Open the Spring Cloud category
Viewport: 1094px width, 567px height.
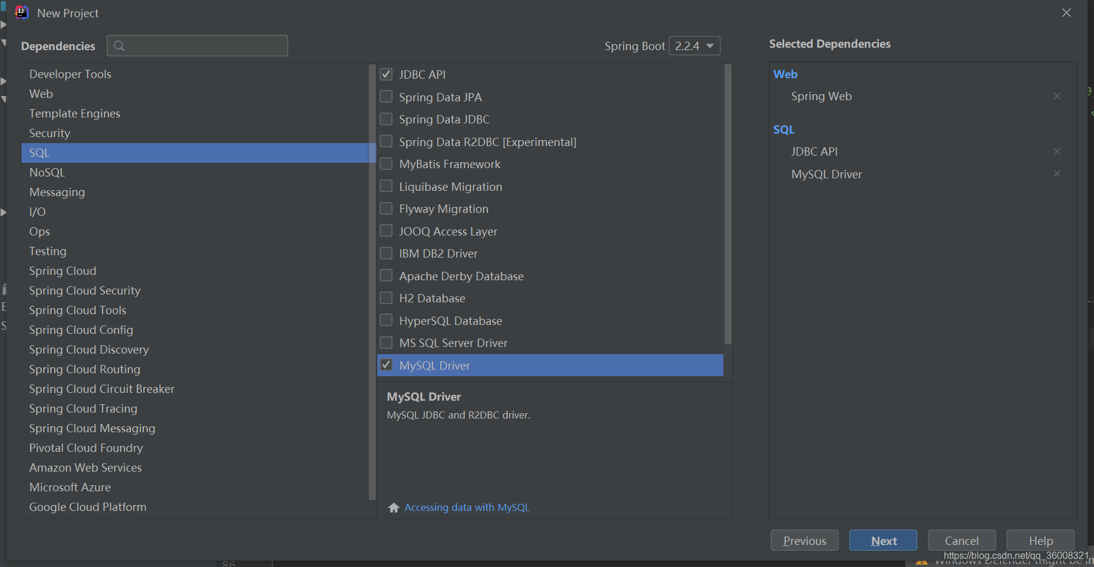coord(195,271)
